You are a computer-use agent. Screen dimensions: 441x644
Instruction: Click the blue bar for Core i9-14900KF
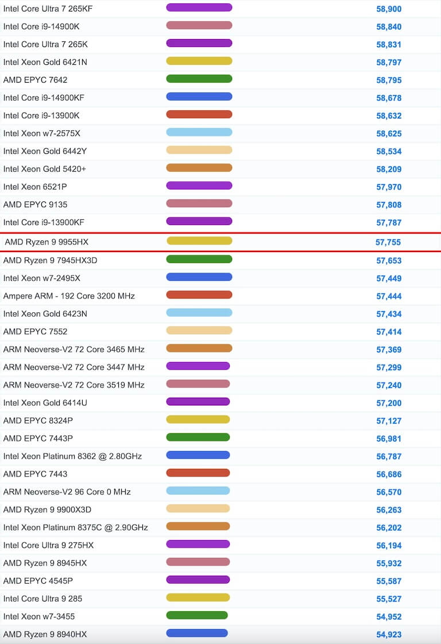(x=199, y=96)
